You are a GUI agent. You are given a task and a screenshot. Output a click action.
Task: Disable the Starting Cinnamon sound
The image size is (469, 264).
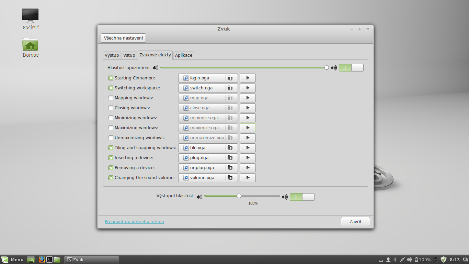coord(111,78)
